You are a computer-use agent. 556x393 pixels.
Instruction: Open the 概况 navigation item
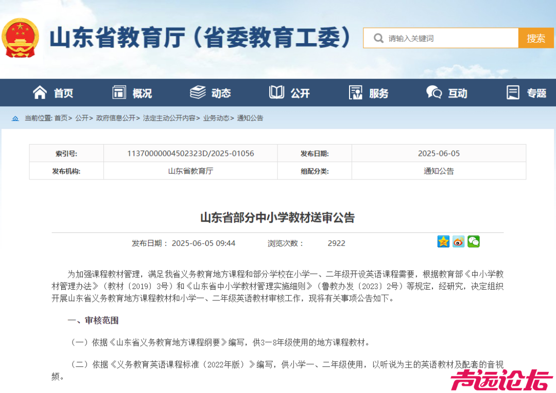pos(131,93)
